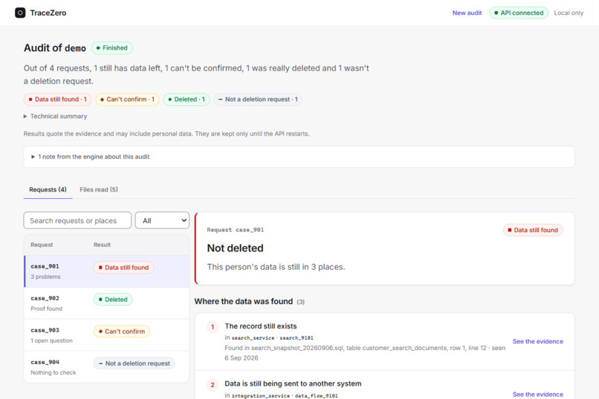Click the Data still found badge in case_901 row

tap(123, 268)
